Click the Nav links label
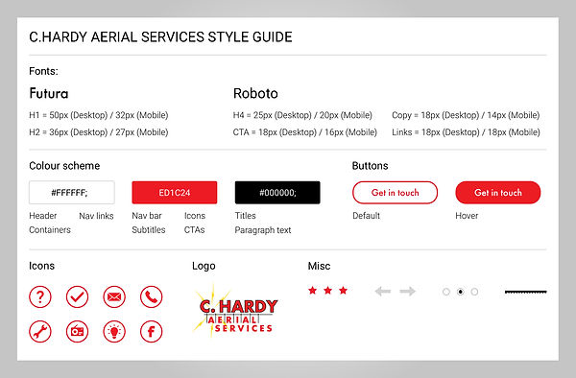Screen dimensions: 576x378 tap(96, 216)
